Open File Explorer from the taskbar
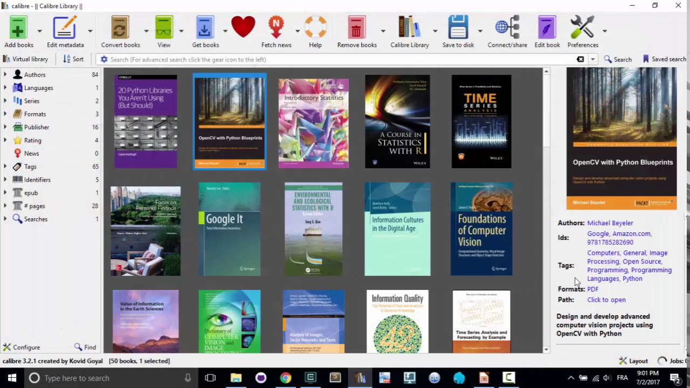 coord(236,378)
